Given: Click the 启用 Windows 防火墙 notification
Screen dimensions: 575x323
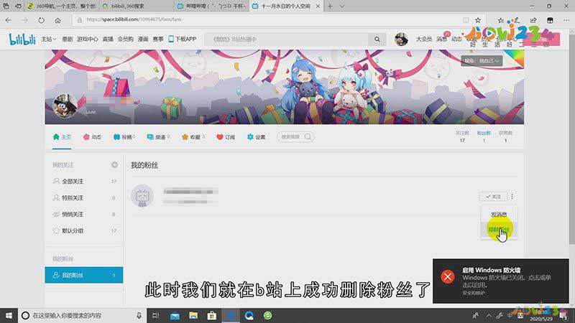Looking at the screenshot, I should (500, 281).
